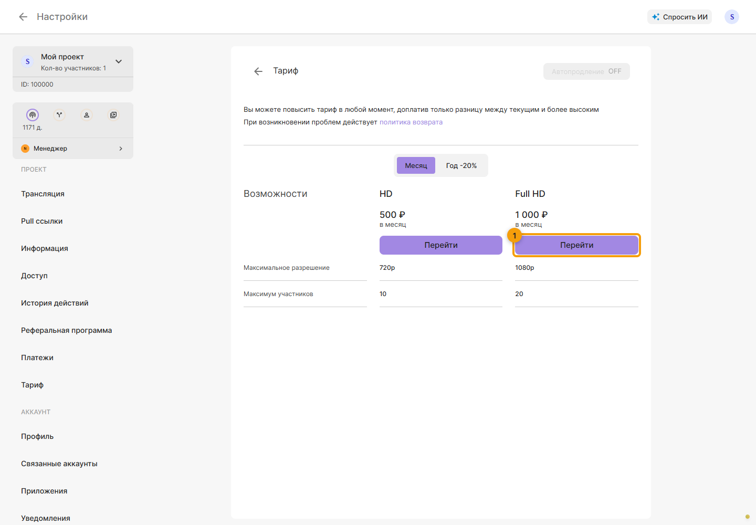Image resolution: width=756 pixels, height=525 pixels.
Task: Click Максимум участников row label
Action: point(278,294)
